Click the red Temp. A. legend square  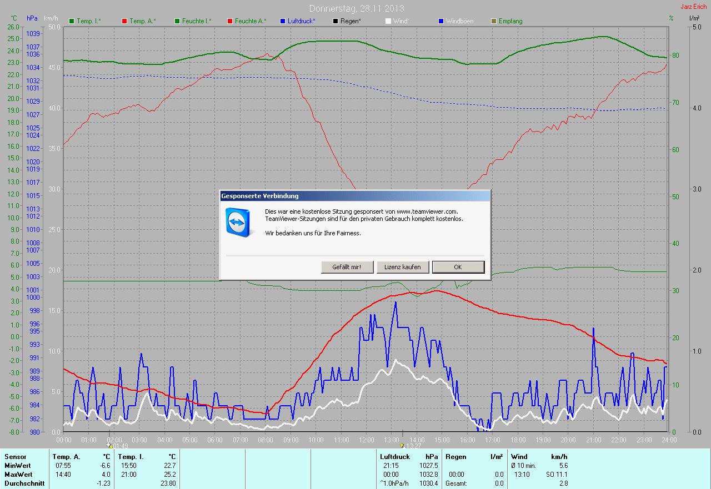click(124, 21)
